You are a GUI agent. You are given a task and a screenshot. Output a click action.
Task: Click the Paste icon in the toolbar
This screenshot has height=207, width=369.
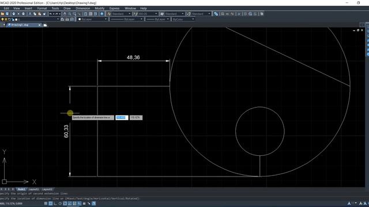[x=40, y=14]
